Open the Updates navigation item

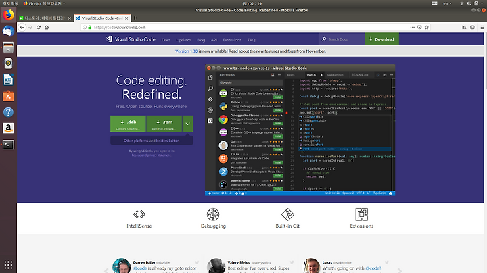[x=183, y=40]
